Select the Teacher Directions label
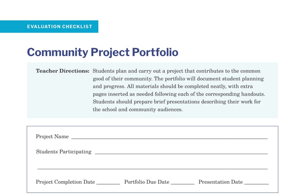 63,71
